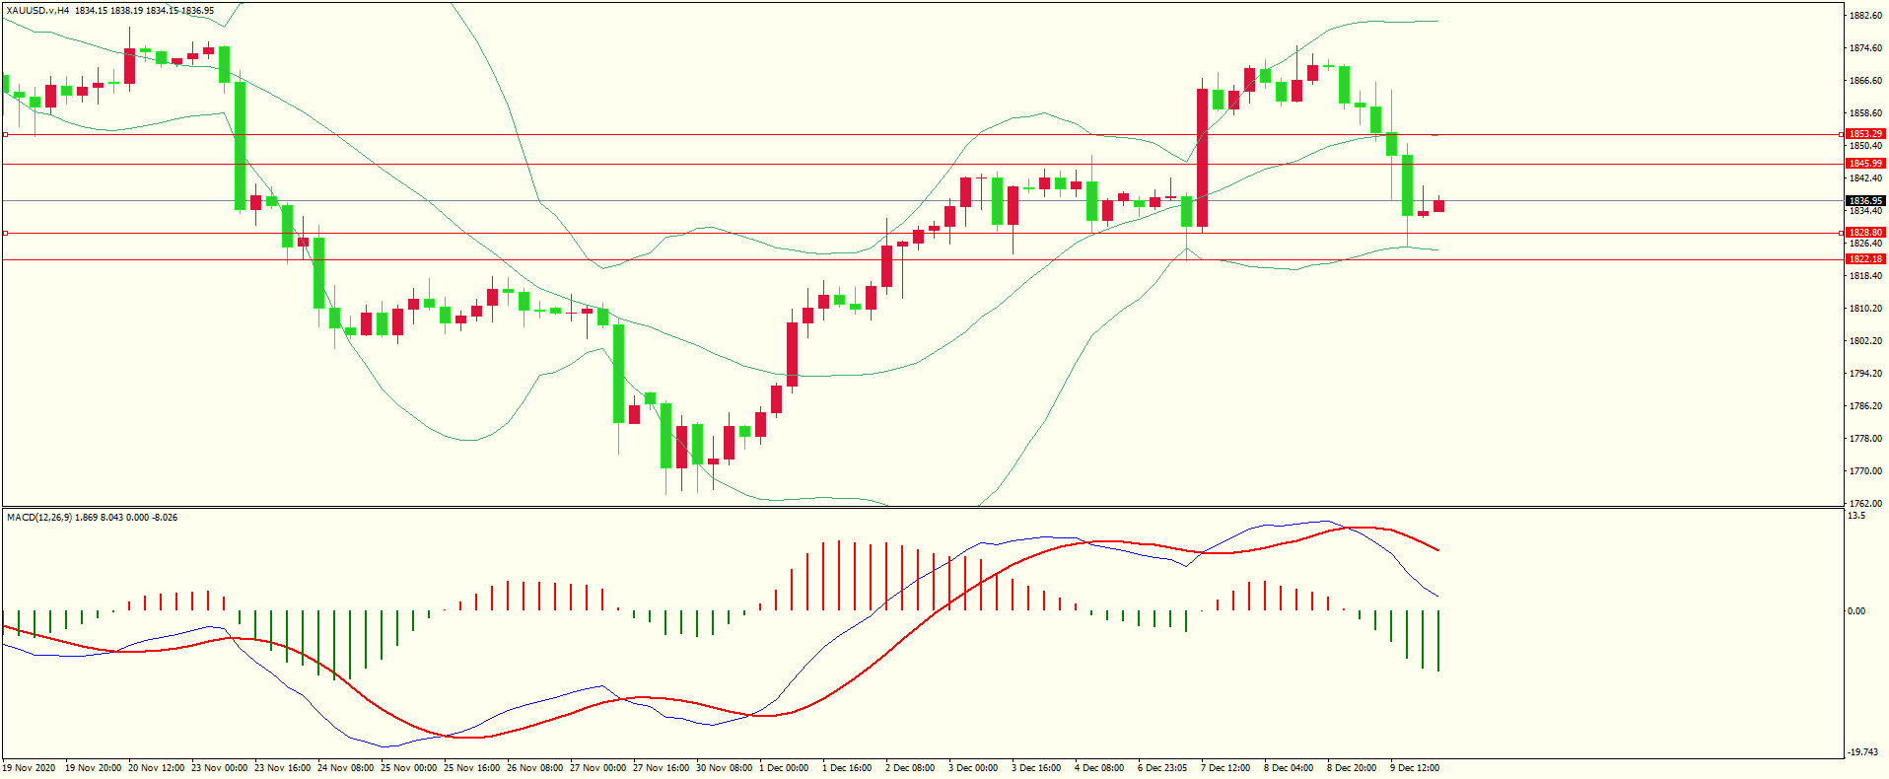Click the 1770.00 price axis label
1889x779 pixels.
click(x=1866, y=471)
